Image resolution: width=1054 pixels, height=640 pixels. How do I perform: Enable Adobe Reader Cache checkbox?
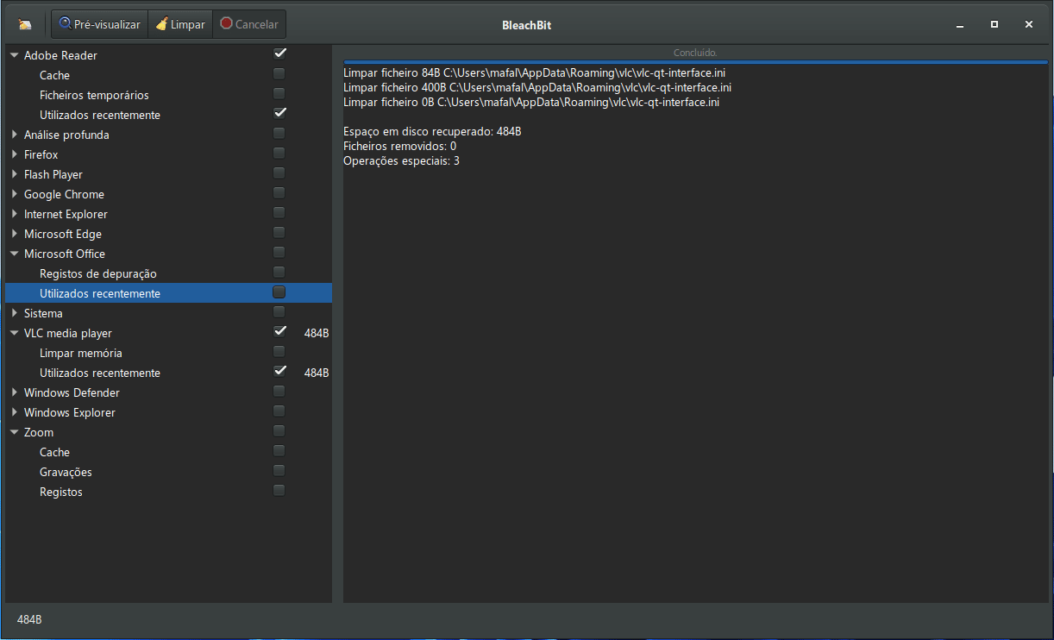[279, 73]
